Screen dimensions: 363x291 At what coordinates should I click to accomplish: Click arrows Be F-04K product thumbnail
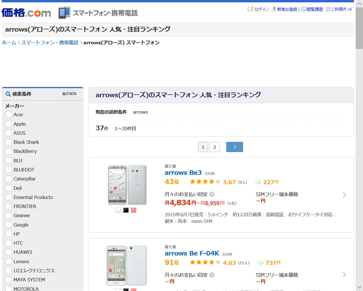(x=127, y=265)
